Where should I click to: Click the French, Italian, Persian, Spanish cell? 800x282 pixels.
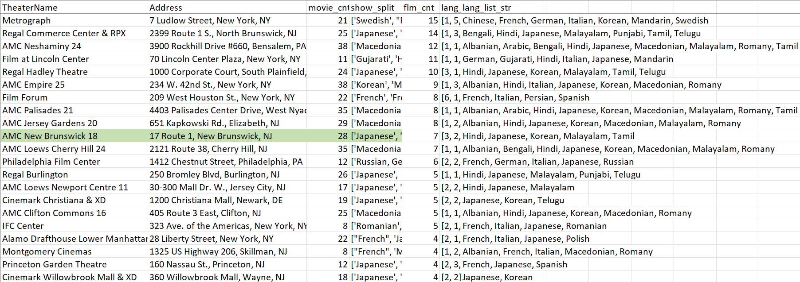(x=525, y=97)
